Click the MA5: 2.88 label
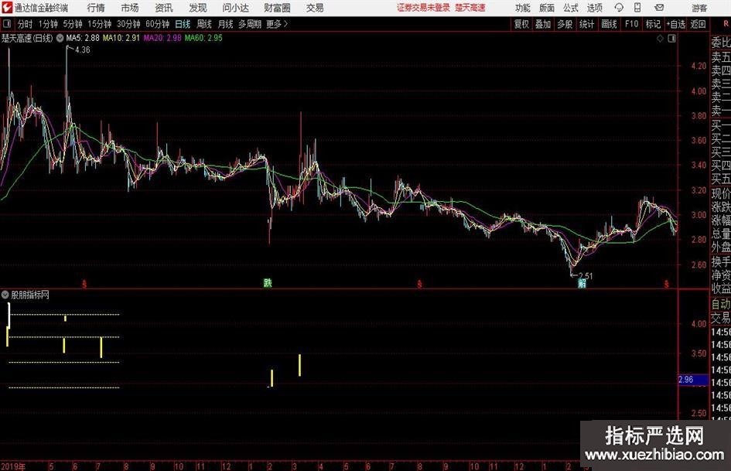731x471 pixels. pyautogui.click(x=83, y=38)
